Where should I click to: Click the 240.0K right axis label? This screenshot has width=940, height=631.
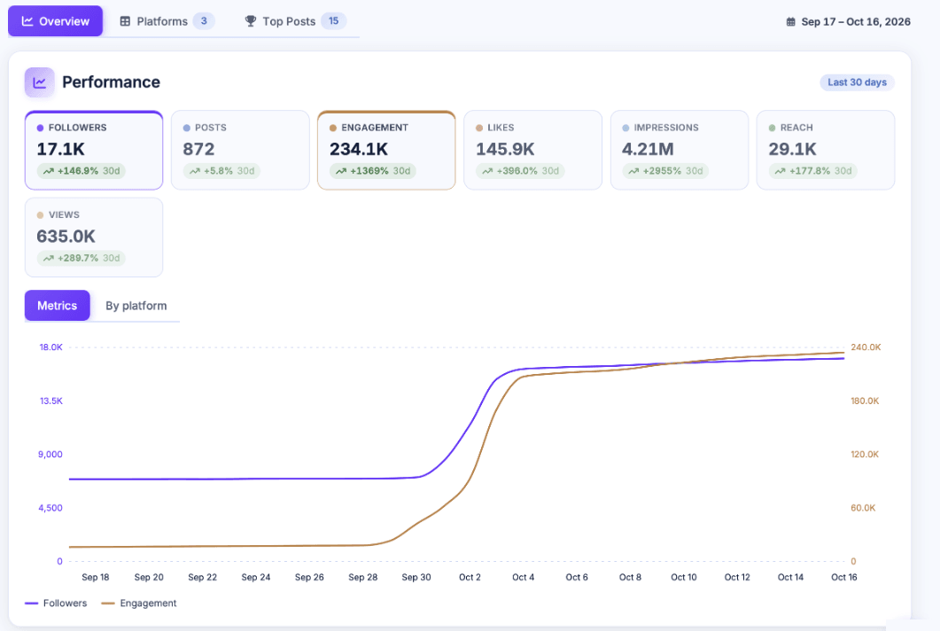866,347
